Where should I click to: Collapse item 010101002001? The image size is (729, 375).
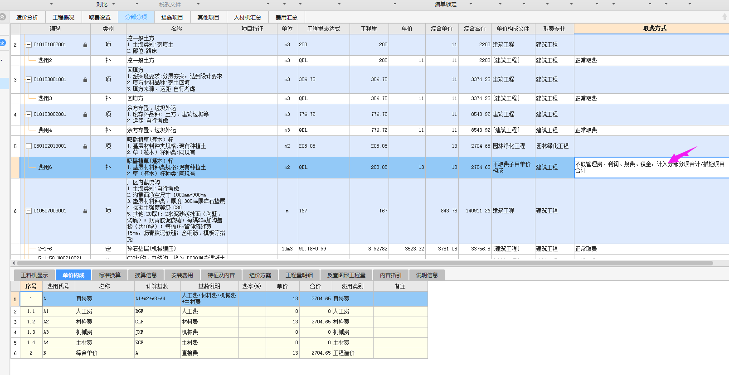click(29, 45)
